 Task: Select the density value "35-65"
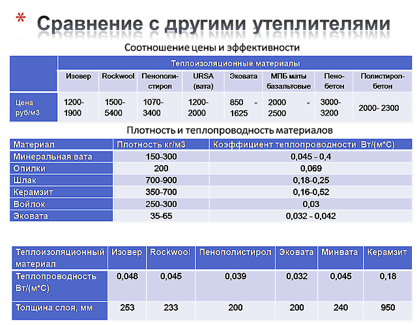tap(161, 216)
